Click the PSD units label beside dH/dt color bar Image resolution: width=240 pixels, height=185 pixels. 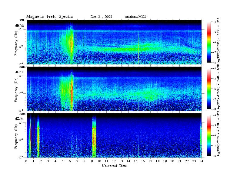[x=218, y=40]
